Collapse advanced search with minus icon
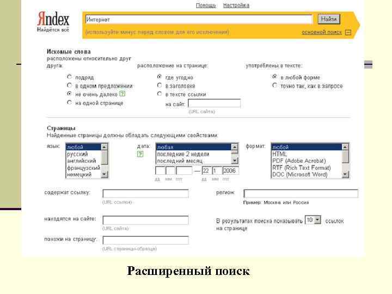Viewport: 392px width, 294px height. [x=348, y=33]
